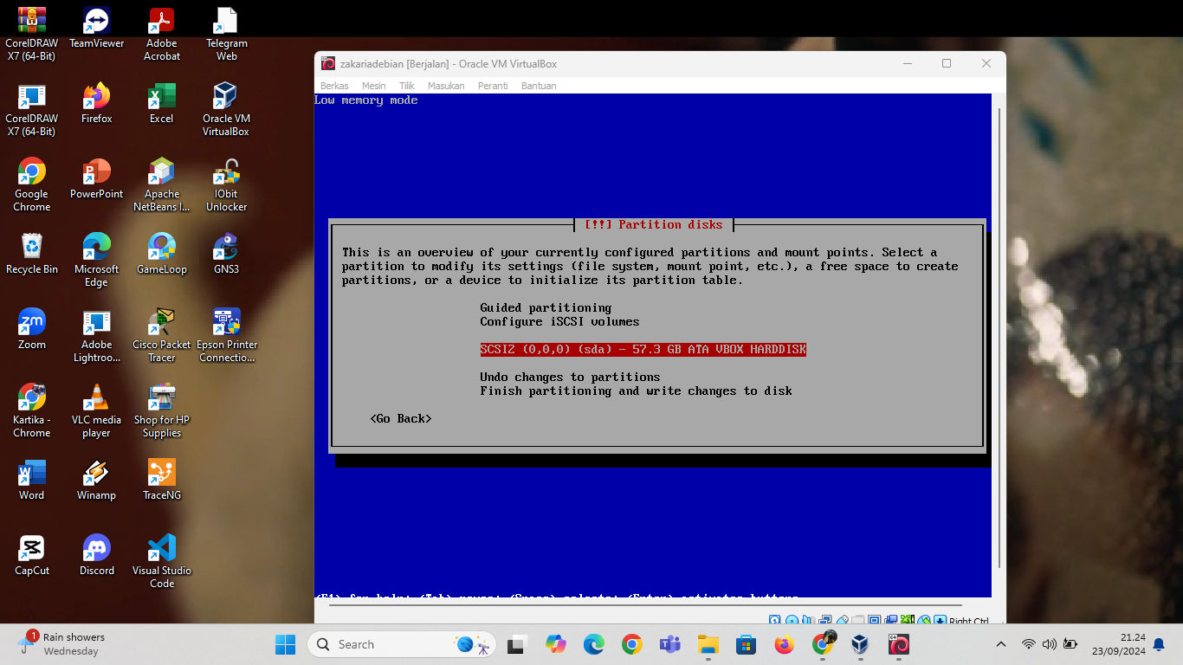This screenshot has width=1183, height=665.
Task: Open GNS3 desktop icon
Action: pyautogui.click(x=226, y=255)
